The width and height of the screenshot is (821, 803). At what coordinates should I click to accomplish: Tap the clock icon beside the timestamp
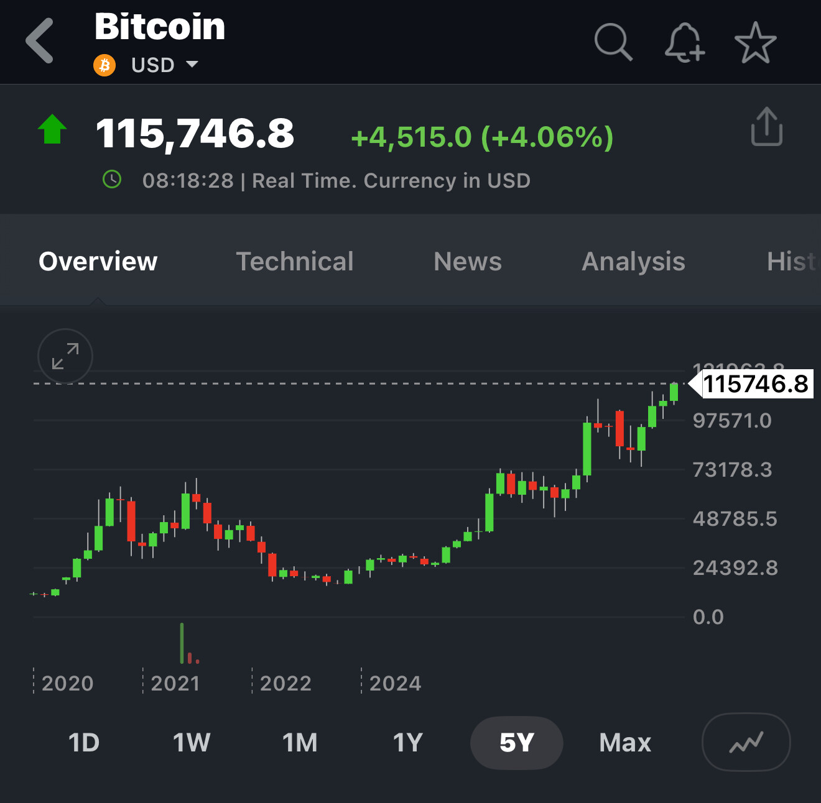(112, 180)
